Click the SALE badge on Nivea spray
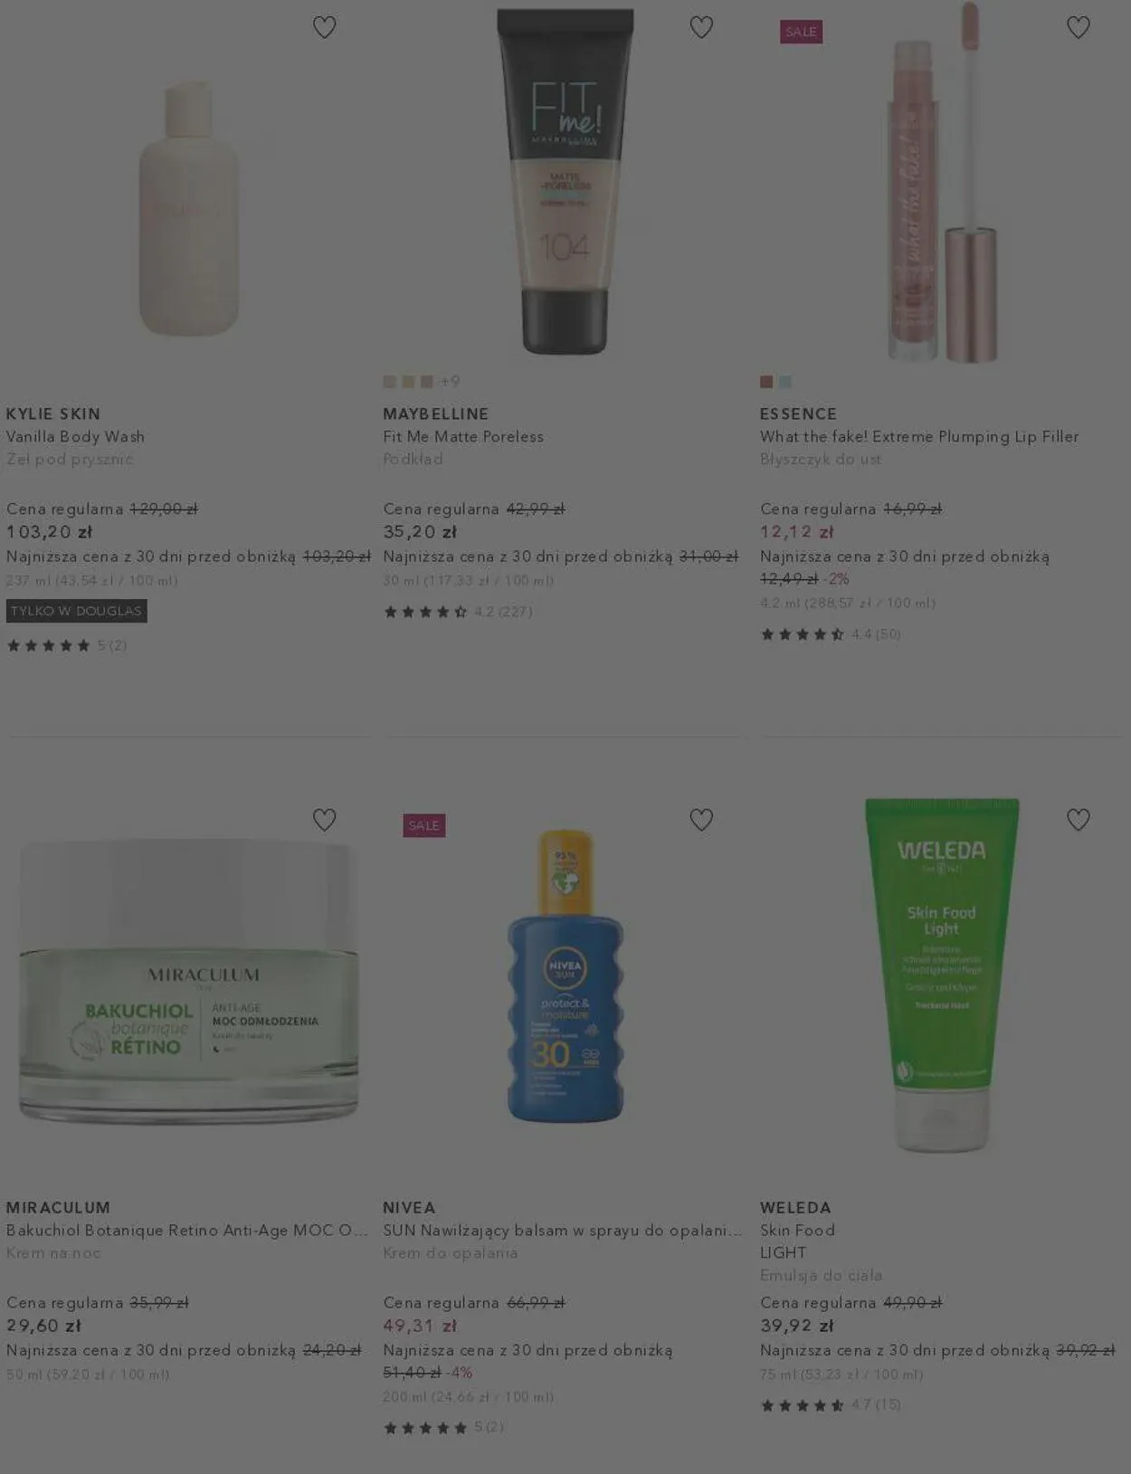The width and height of the screenshot is (1131, 1474). (x=423, y=825)
